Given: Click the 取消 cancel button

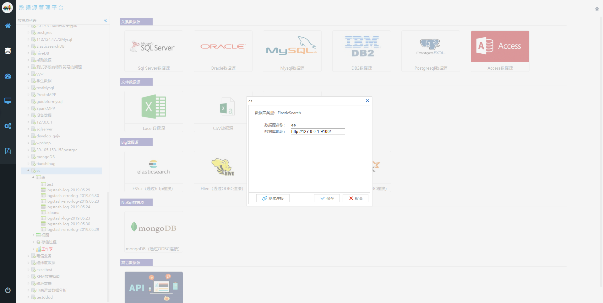Looking at the screenshot, I should [x=356, y=198].
